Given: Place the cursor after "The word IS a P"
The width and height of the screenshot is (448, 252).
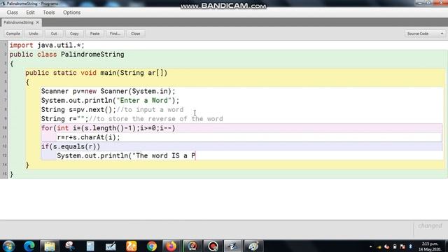Looking at the screenshot, I should [196, 155].
